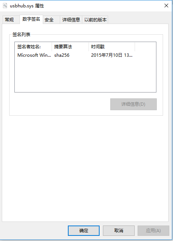Go to the 详细信息 tab
The height and width of the screenshot is (241, 173).
tap(71, 20)
